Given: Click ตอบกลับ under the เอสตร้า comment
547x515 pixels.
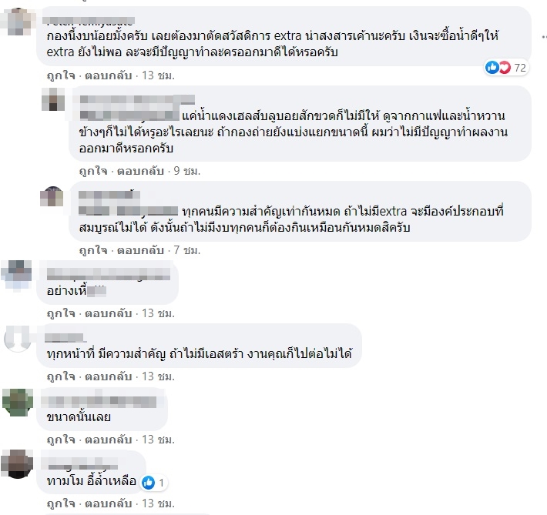Looking at the screenshot, I should coord(109,376).
